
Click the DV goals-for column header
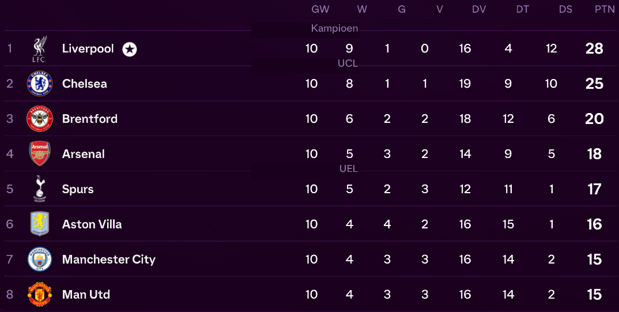pyautogui.click(x=479, y=9)
